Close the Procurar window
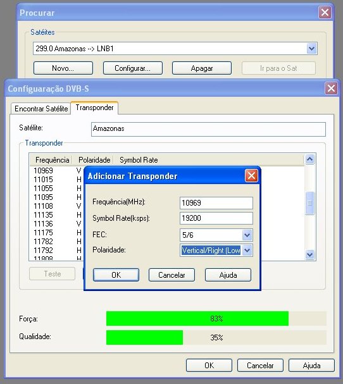This screenshot has height=384, width=343. 325,12
